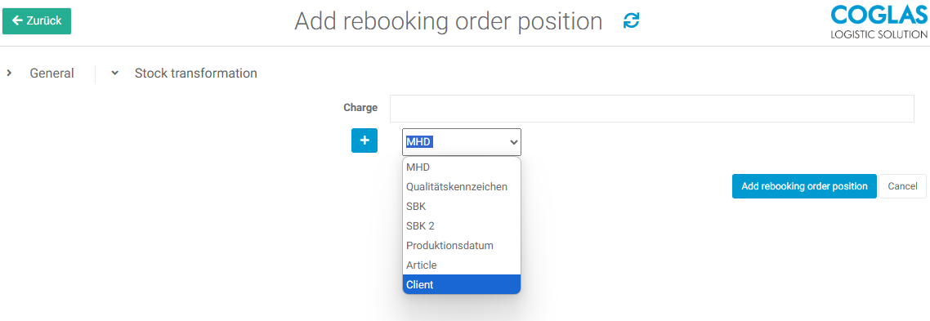The height and width of the screenshot is (321, 930).
Task: Click the blue plus add button
Action: 364,140
